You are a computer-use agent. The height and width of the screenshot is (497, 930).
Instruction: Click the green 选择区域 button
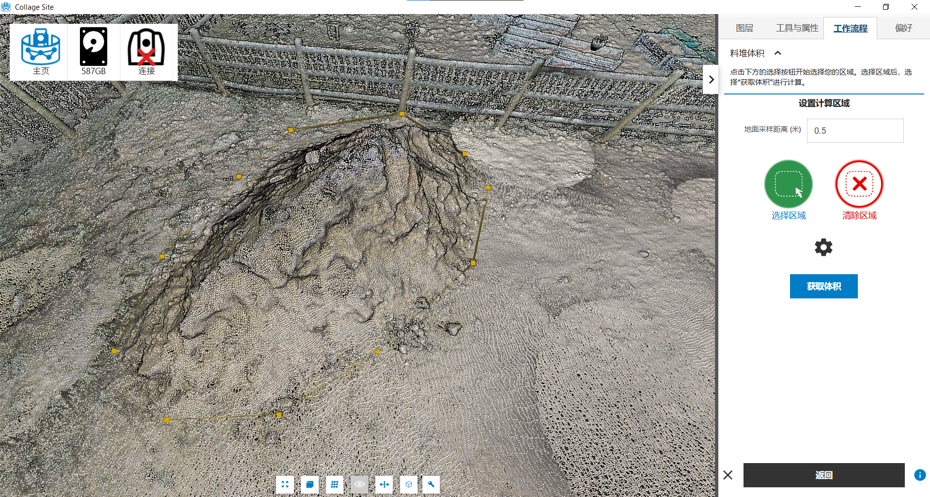788,185
